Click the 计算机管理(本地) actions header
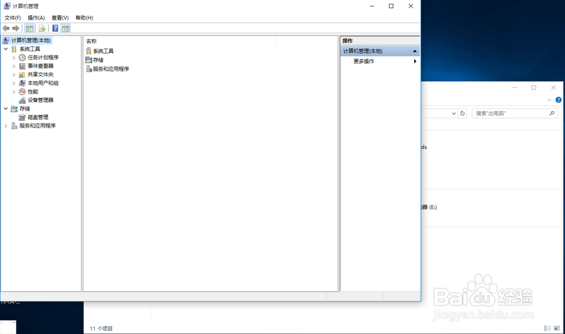Screen dimensions: 565x334 click(x=380, y=51)
